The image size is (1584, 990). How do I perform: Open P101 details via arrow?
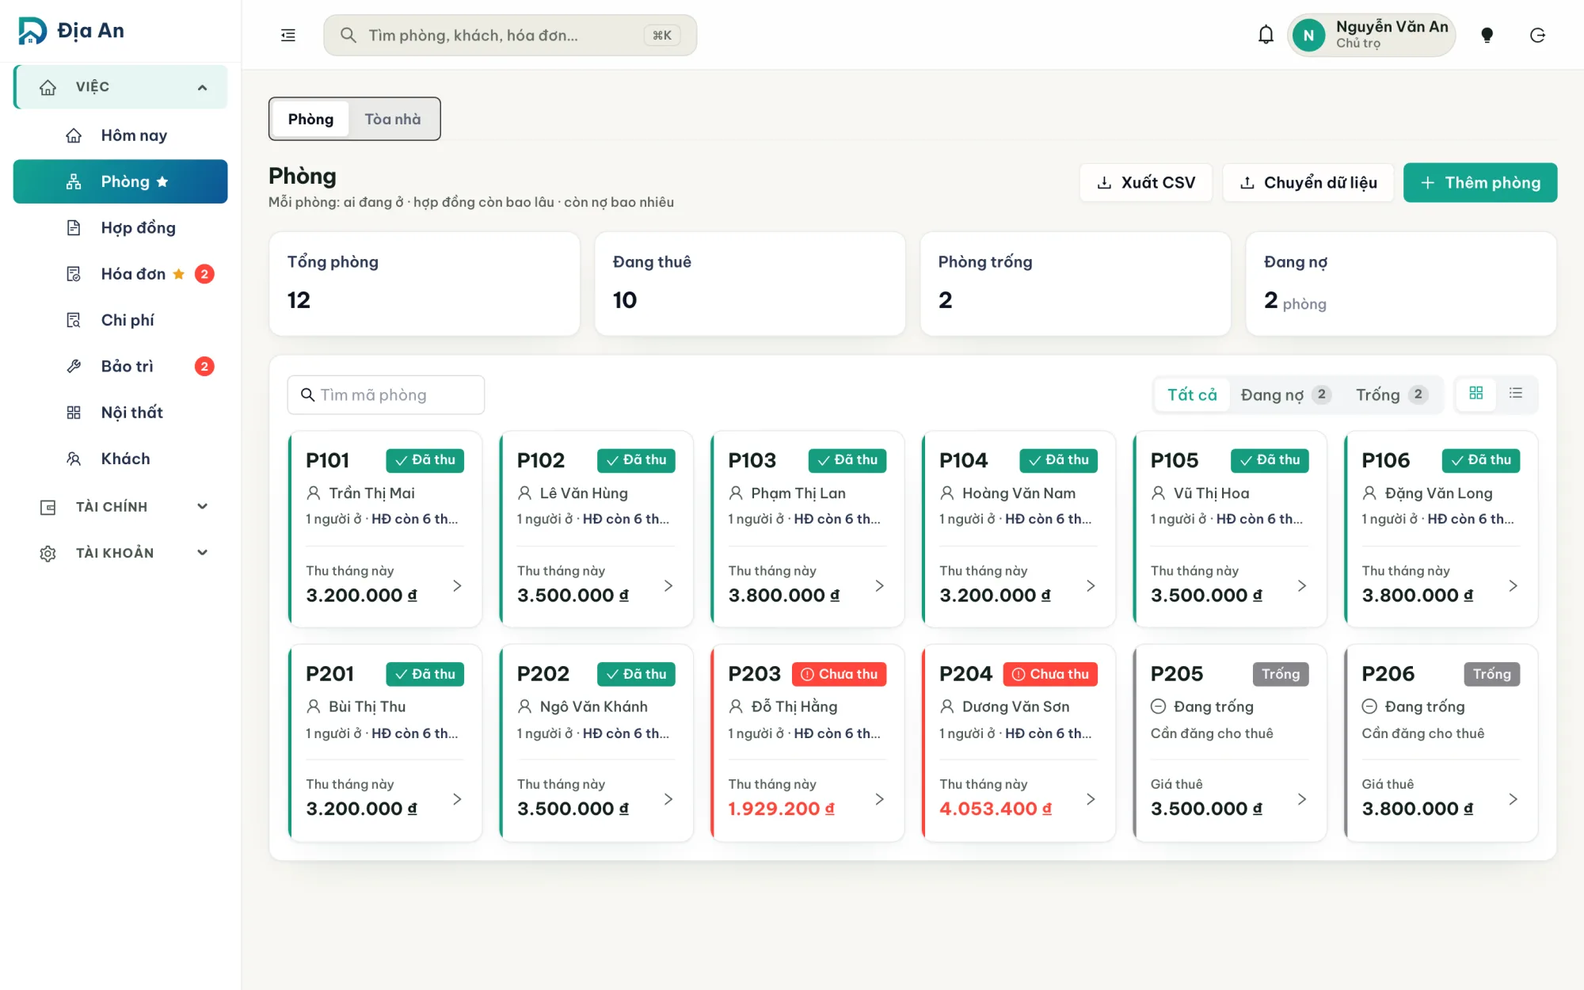(x=457, y=586)
